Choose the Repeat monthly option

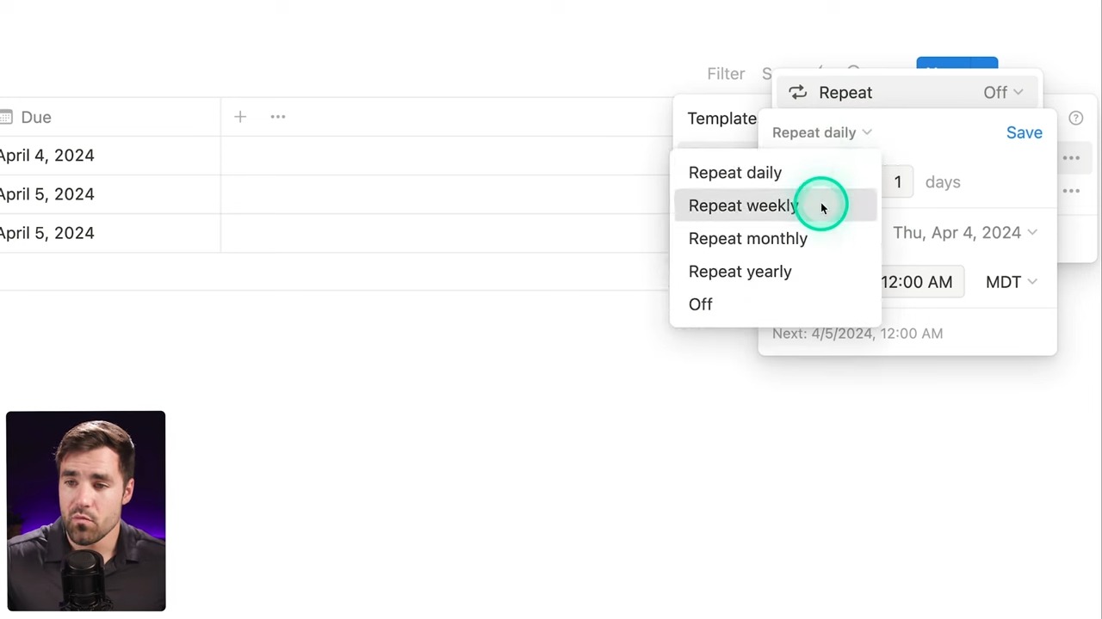pos(747,238)
